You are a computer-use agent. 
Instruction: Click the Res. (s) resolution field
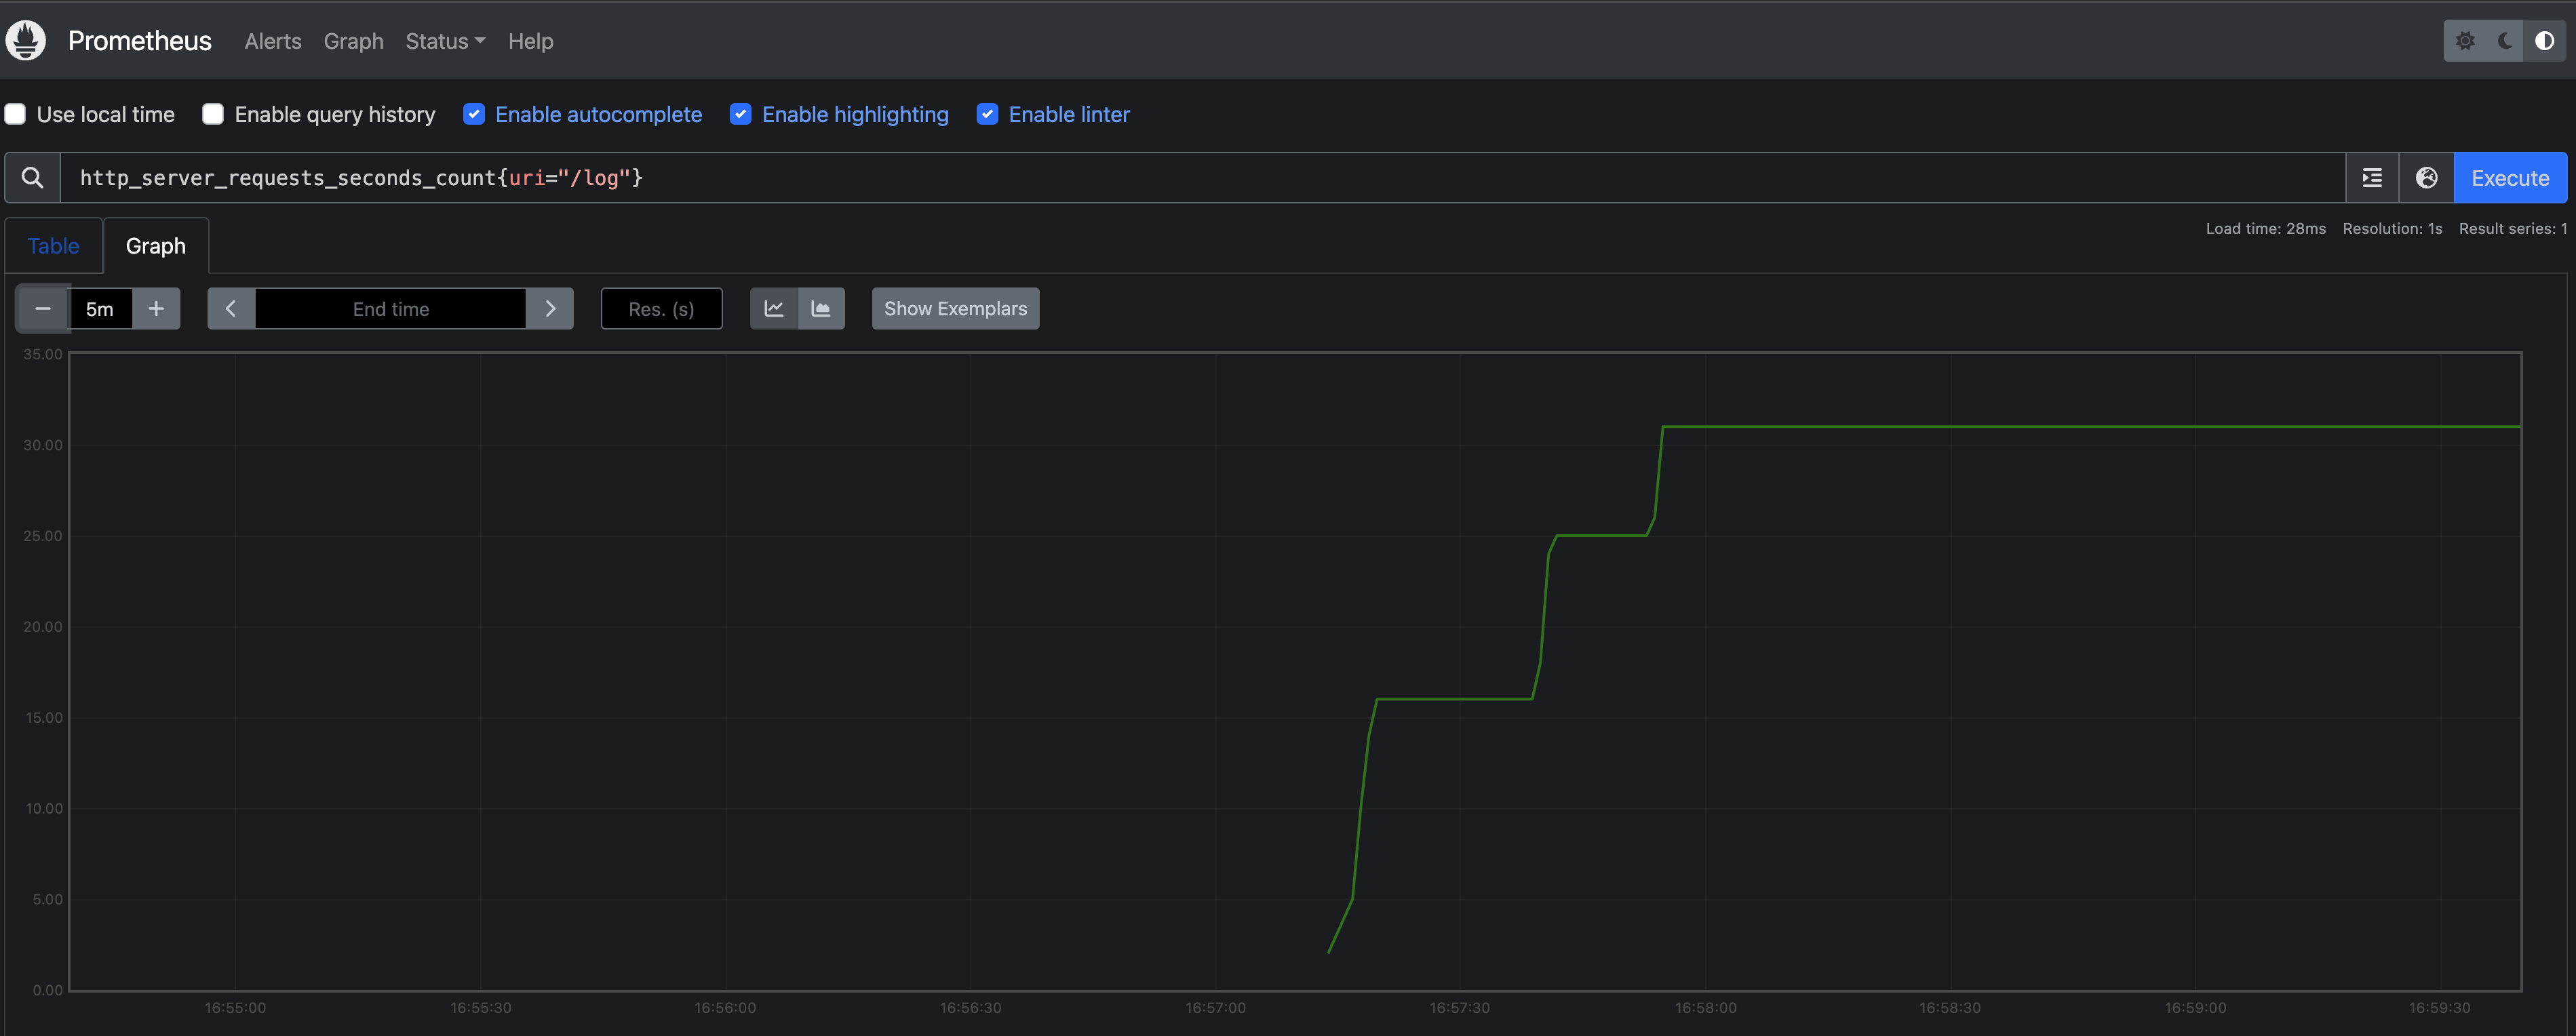point(661,309)
